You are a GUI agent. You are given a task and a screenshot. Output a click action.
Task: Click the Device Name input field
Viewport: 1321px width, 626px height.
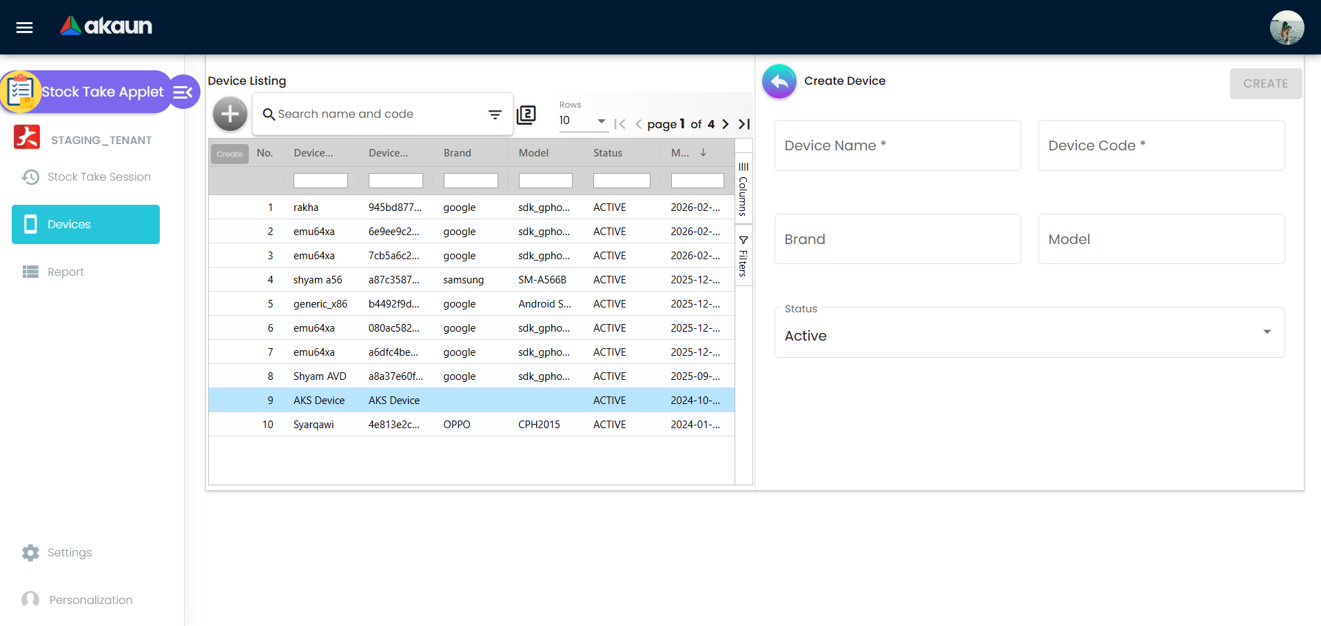click(897, 145)
